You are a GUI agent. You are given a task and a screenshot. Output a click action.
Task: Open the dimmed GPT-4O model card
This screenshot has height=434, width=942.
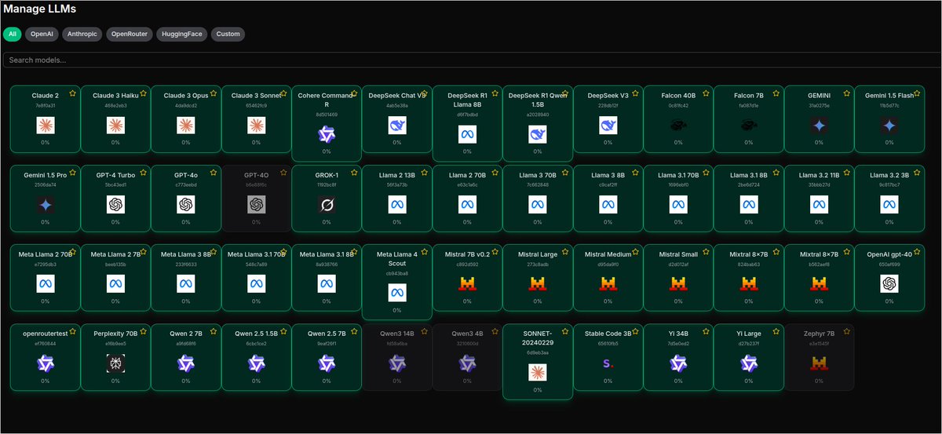pyautogui.click(x=256, y=198)
